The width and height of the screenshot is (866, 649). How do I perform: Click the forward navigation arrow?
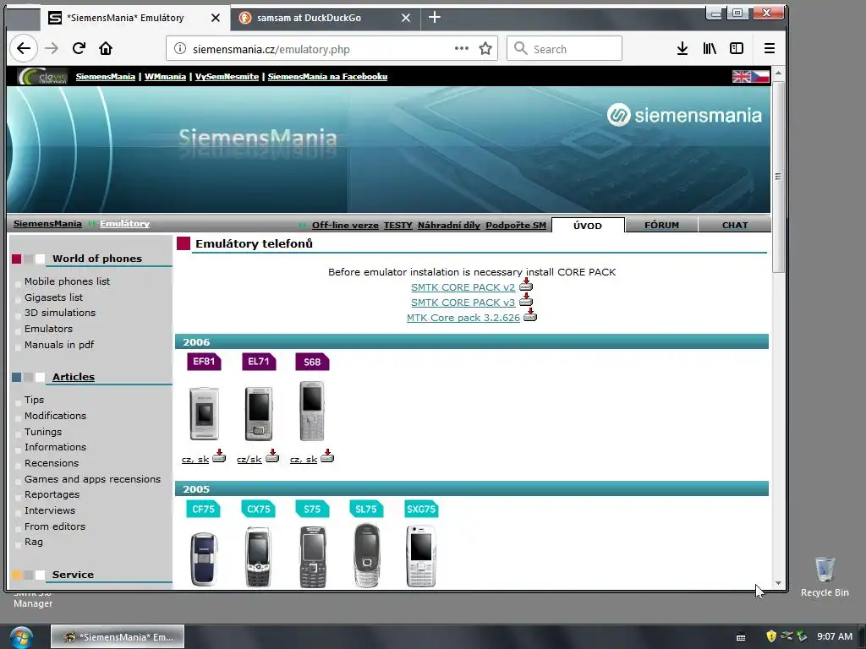click(x=52, y=48)
